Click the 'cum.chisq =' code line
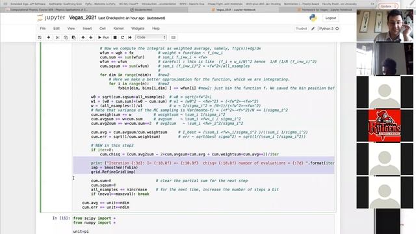416x234 pixels. coord(185,154)
